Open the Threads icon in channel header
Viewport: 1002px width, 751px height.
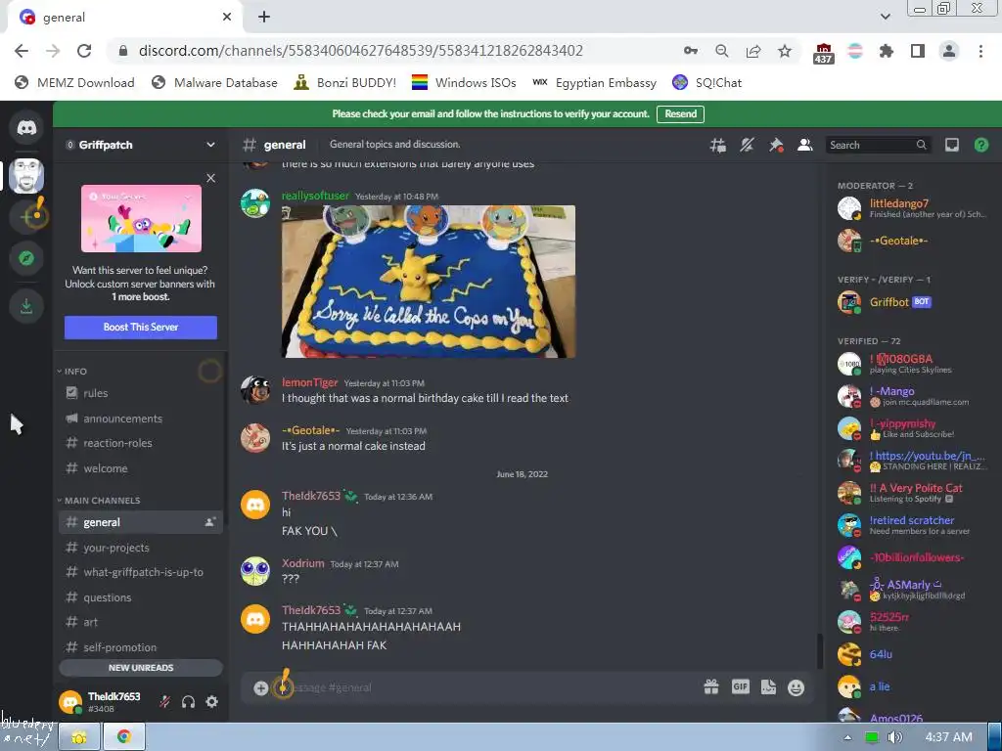tap(717, 145)
